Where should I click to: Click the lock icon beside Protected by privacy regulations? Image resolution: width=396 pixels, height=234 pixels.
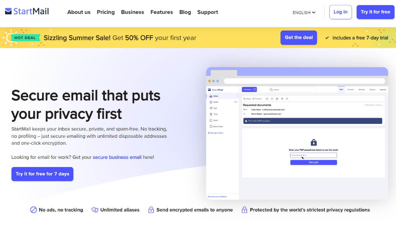coord(244,210)
